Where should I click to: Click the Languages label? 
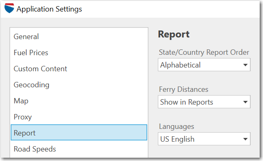[176, 127]
